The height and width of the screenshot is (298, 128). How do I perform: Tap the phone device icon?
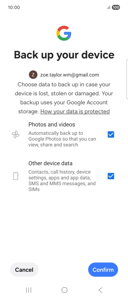(16, 176)
